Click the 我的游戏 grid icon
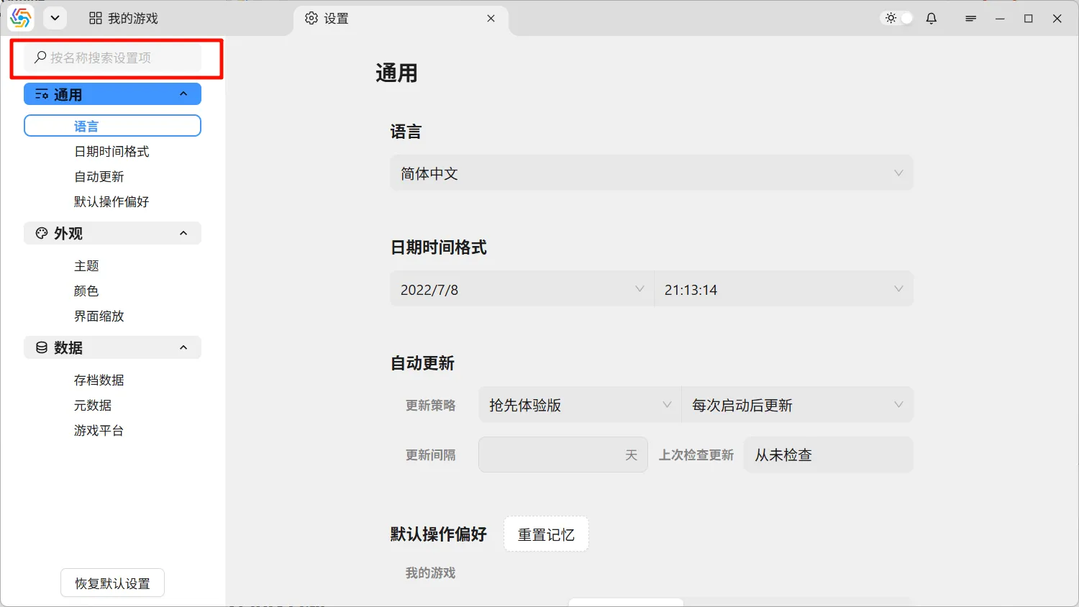The image size is (1079, 607). [x=96, y=19]
